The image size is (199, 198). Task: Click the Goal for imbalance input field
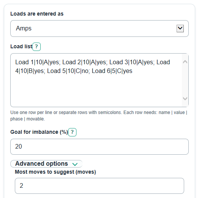click(x=99, y=147)
